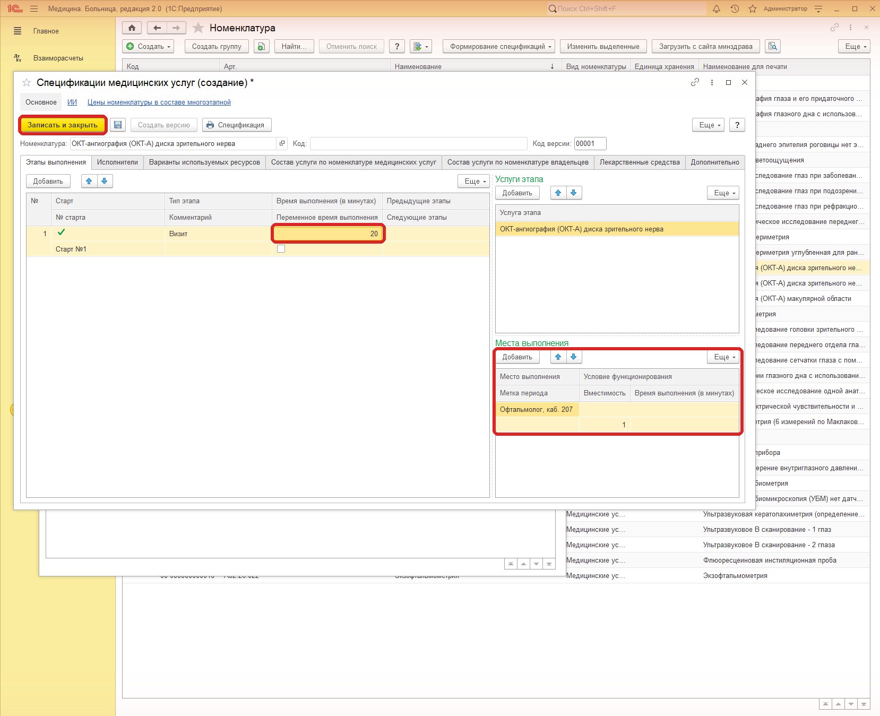Open Варианты используемых ресурсов tab

point(204,162)
